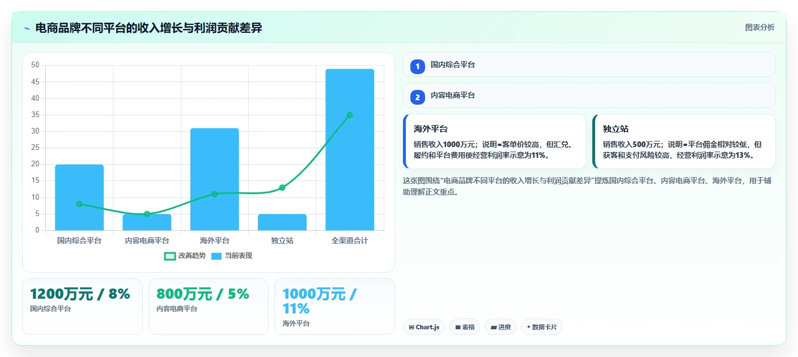Click the 进度 tag icon

[x=493, y=328]
